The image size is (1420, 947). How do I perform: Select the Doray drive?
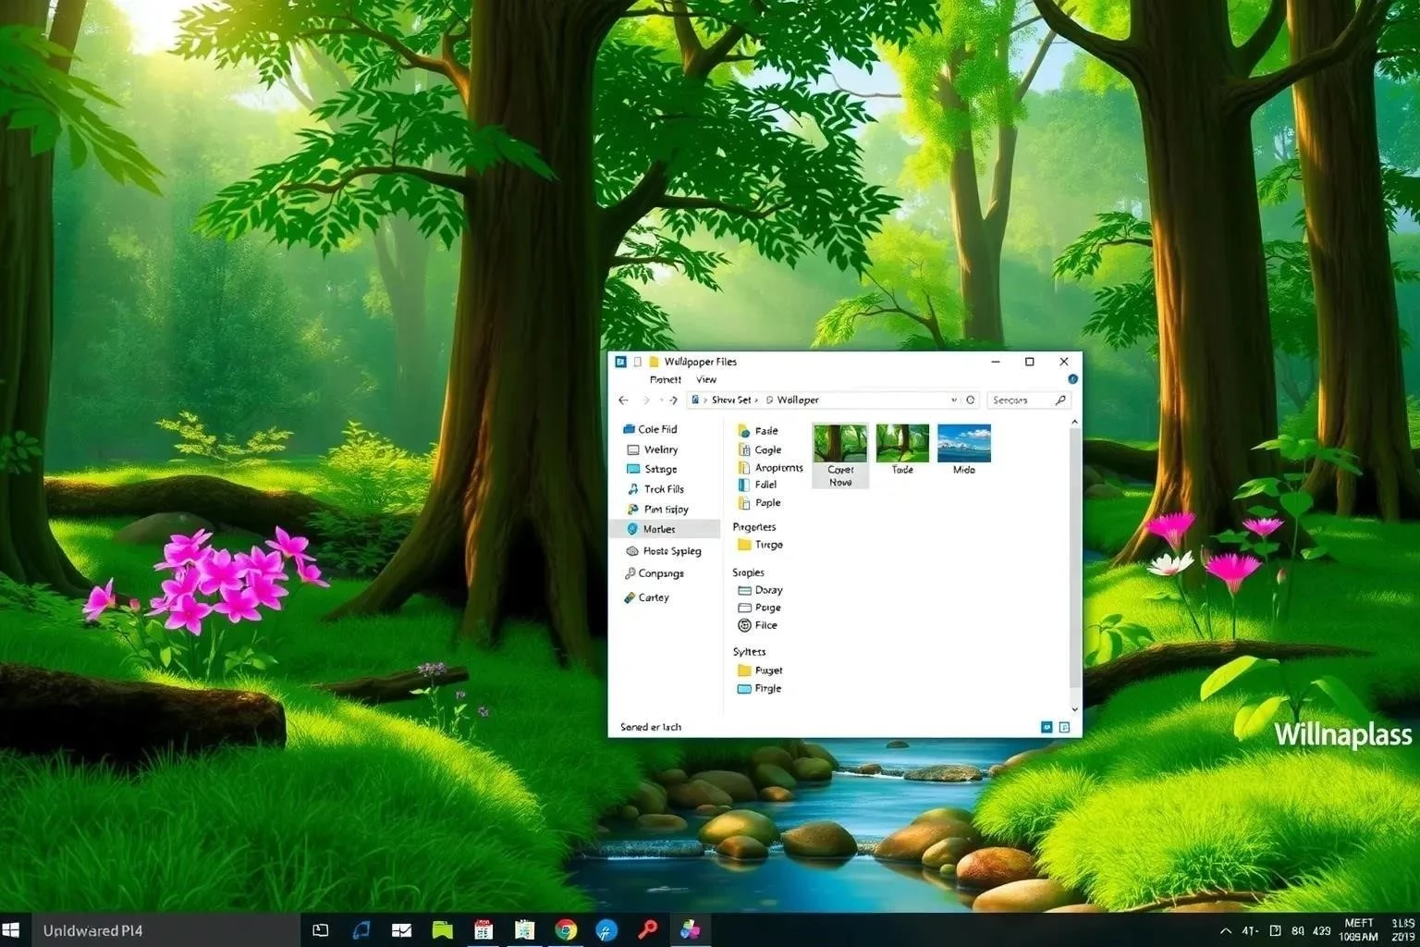point(760,590)
